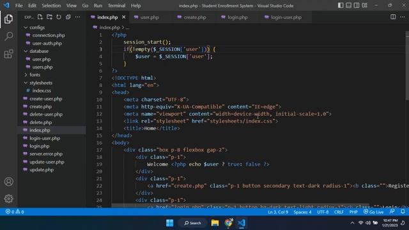409x230 pixels.
Task: Click the New Folder icon in Explorer
Action: (49, 17)
